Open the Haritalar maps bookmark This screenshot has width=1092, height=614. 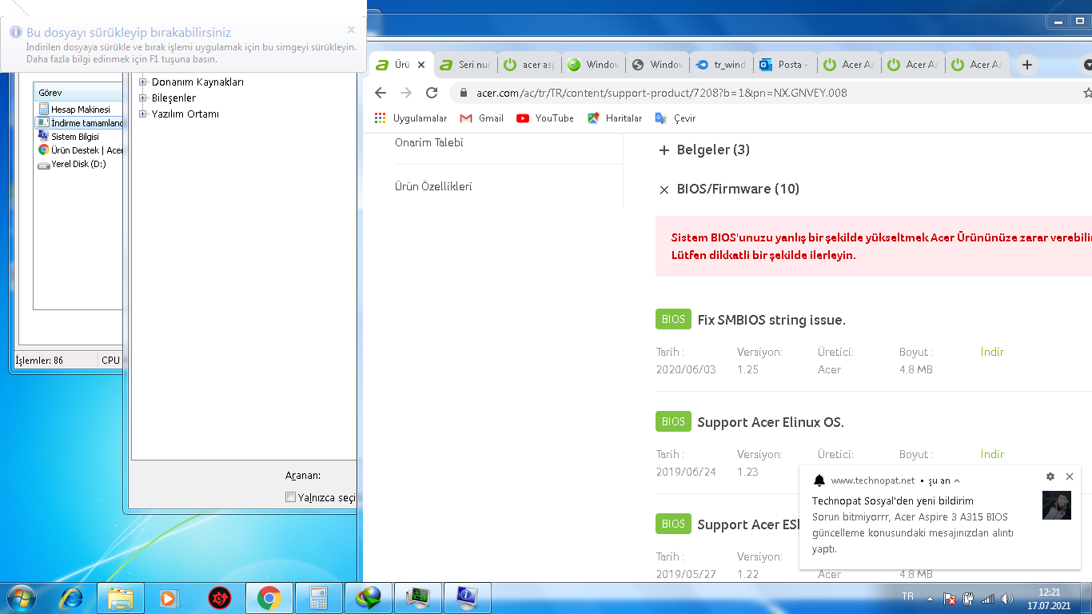pos(615,118)
